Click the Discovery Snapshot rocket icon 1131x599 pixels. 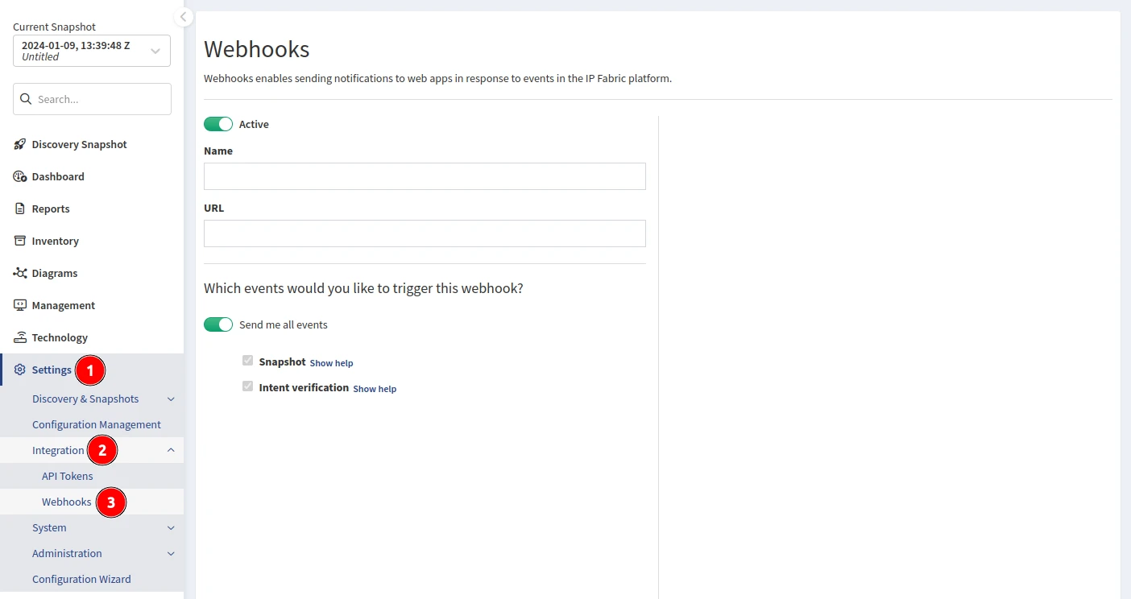20,144
